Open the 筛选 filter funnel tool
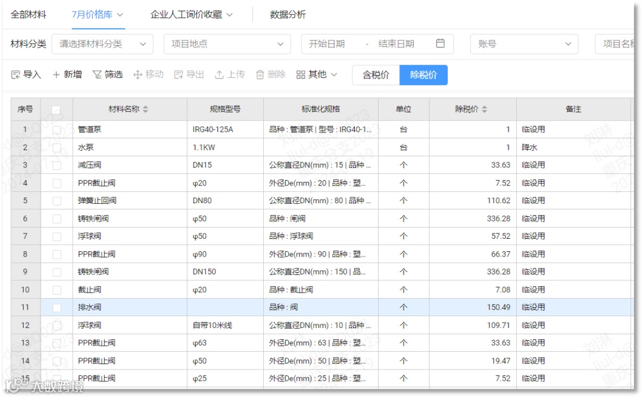The image size is (643, 398). pos(97,75)
